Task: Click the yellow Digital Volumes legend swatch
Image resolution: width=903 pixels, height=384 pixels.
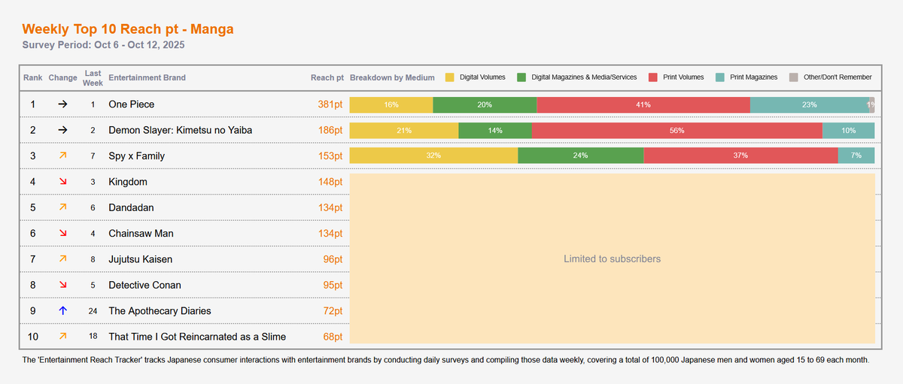Action: coord(450,77)
